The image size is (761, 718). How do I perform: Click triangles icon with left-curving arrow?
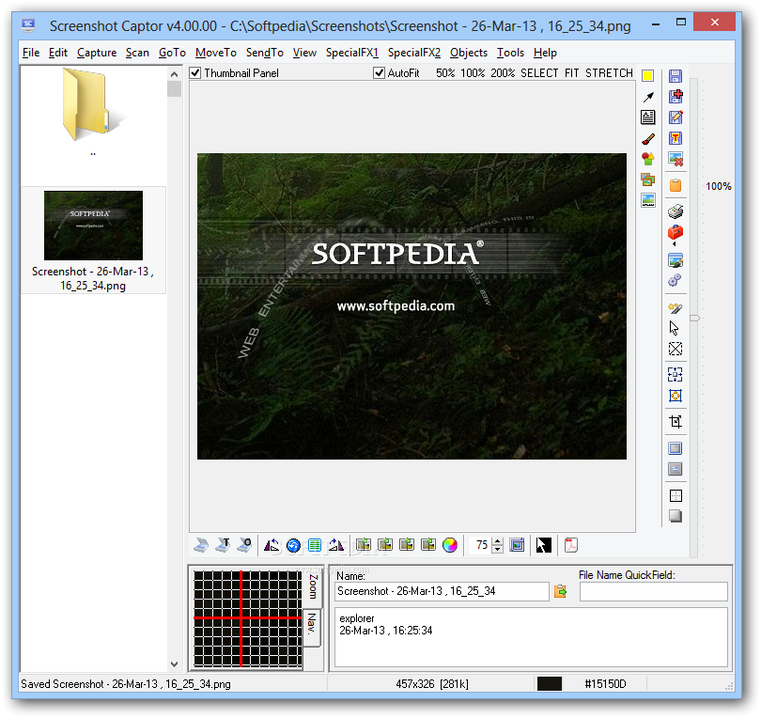point(272,545)
